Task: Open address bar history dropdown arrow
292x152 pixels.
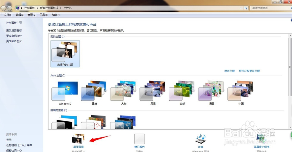Action: pyautogui.click(x=241, y=8)
